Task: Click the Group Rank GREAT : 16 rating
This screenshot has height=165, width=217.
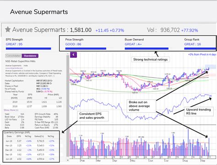Action: coord(193,44)
